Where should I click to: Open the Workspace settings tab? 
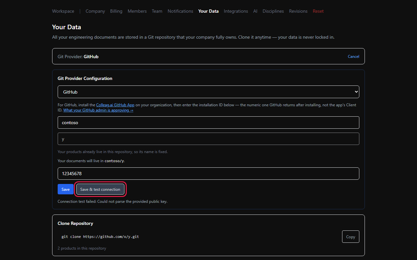click(63, 11)
